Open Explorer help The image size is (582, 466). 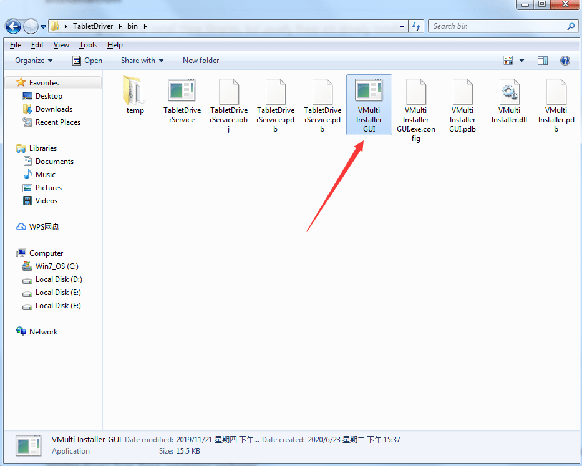click(x=565, y=60)
